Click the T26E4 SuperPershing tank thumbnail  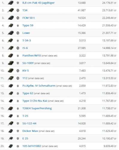pos(10,108)
